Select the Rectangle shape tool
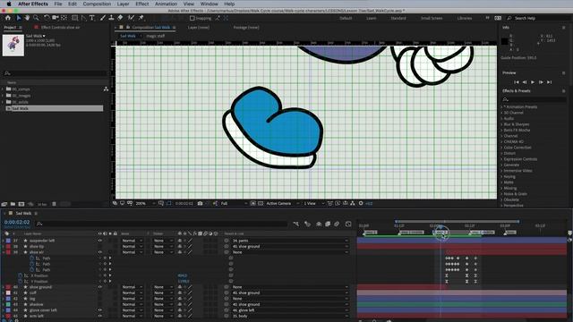Screen dimensions: 573x322 [x=74, y=18]
